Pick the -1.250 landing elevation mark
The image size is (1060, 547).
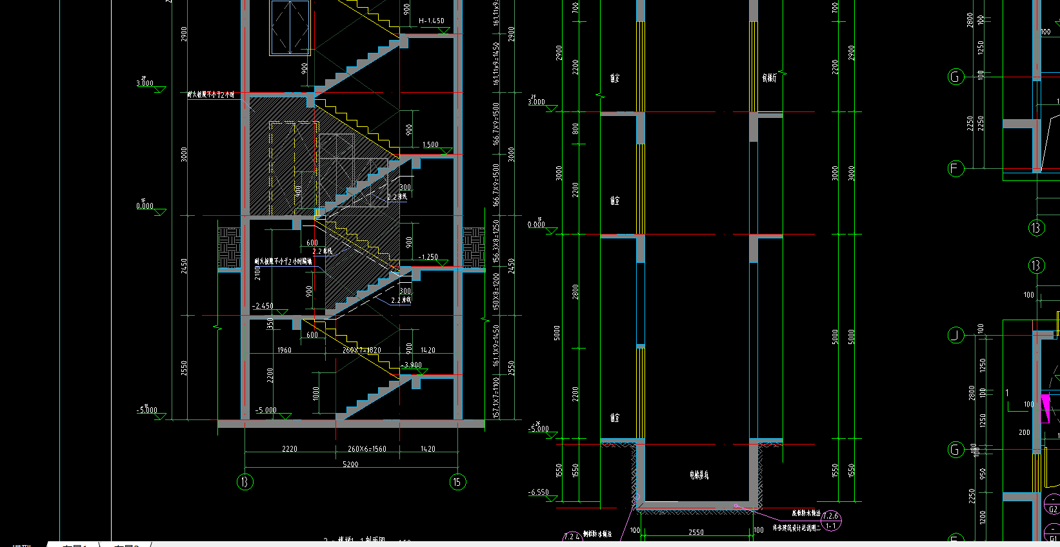pos(428,256)
